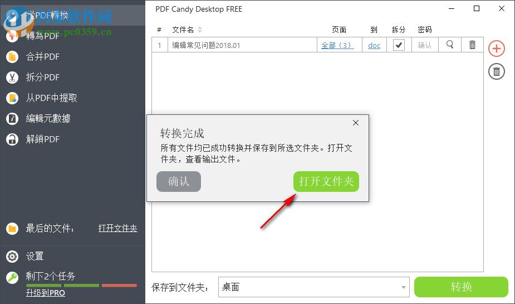Click 剩下2个任务 text
This screenshot has height=304, width=515.
pos(51,276)
